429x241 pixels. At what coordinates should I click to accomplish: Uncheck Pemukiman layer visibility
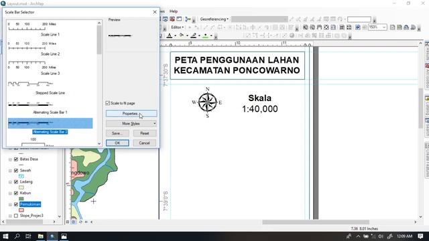16,204
